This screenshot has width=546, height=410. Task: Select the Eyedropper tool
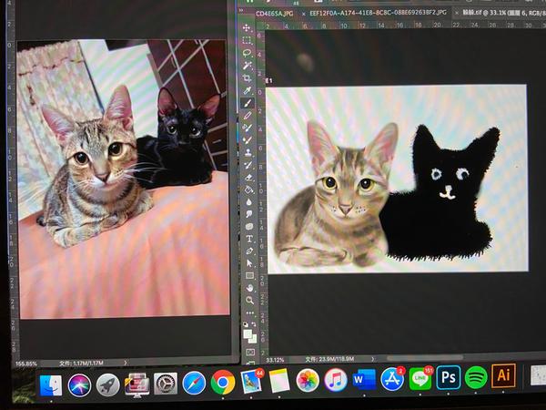pyautogui.click(x=247, y=91)
